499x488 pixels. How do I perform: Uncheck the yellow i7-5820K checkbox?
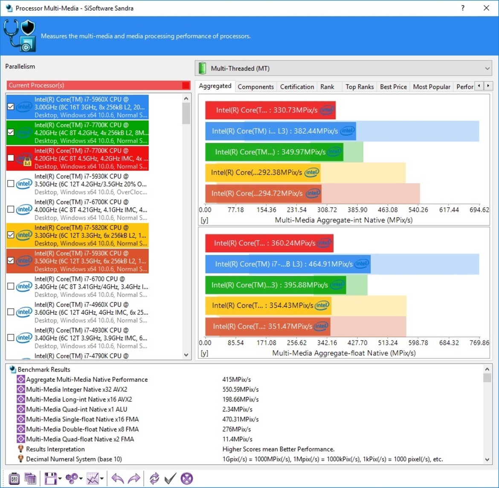click(x=11, y=235)
